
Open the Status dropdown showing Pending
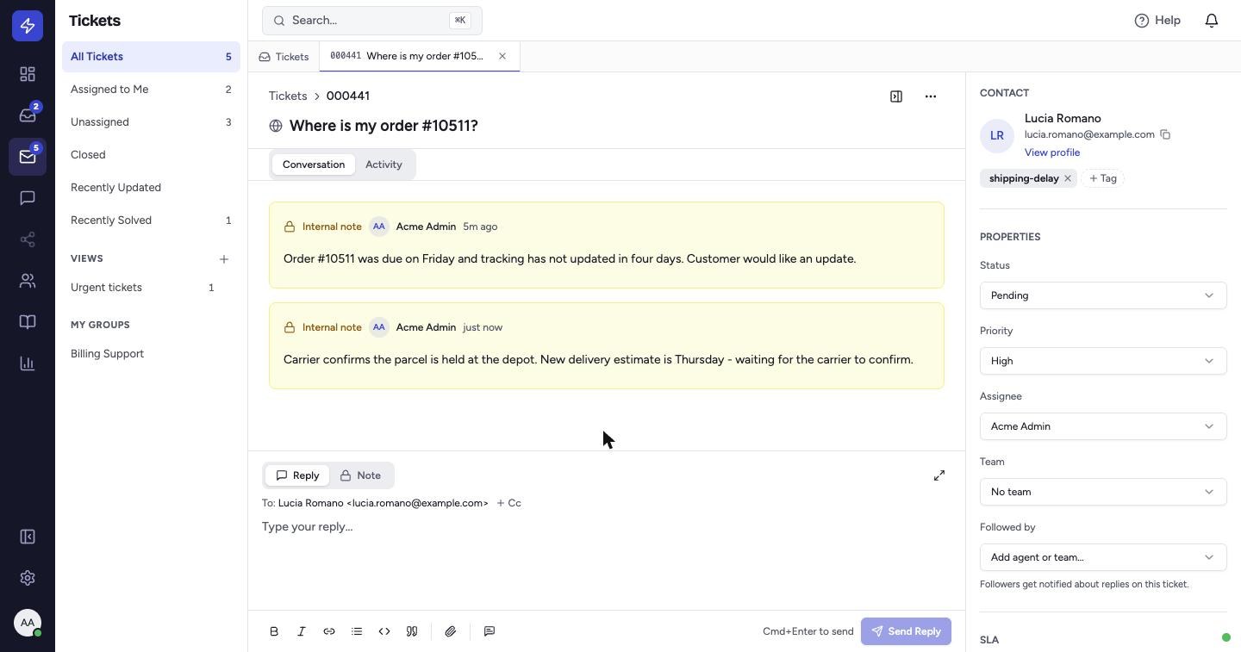pyautogui.click(x=1103, y=295)
